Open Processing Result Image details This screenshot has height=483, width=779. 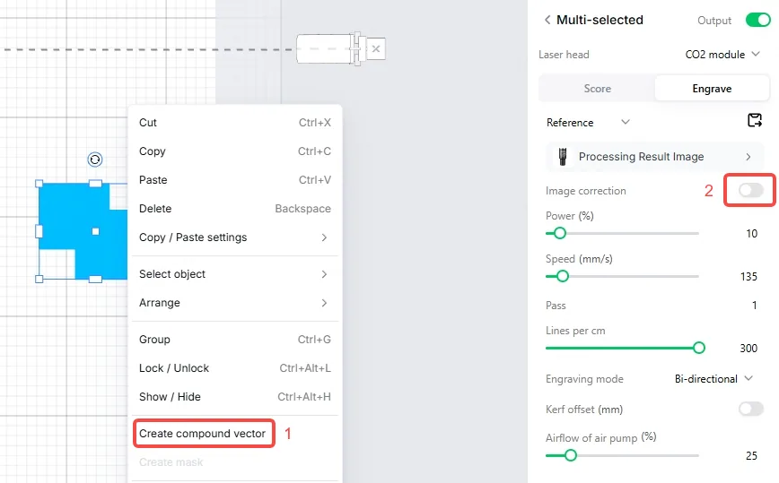(x=655, y=157)
